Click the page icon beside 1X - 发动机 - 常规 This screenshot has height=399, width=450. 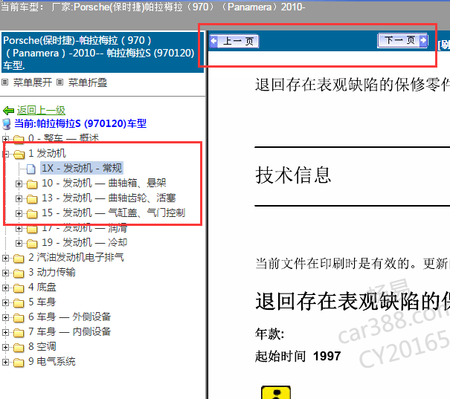point(31,169)
